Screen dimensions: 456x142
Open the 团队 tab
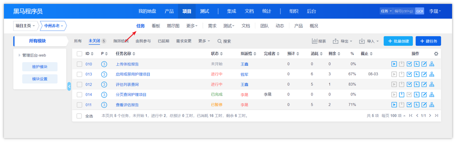coord(264,26)
